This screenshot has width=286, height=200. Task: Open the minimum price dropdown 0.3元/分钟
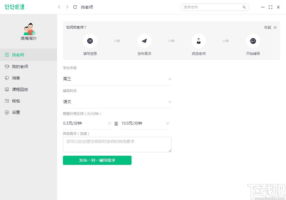click(87, 123)
